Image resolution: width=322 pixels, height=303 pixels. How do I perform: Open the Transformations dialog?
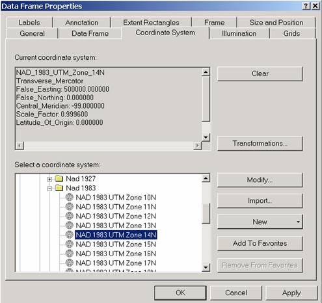(260, 143)
